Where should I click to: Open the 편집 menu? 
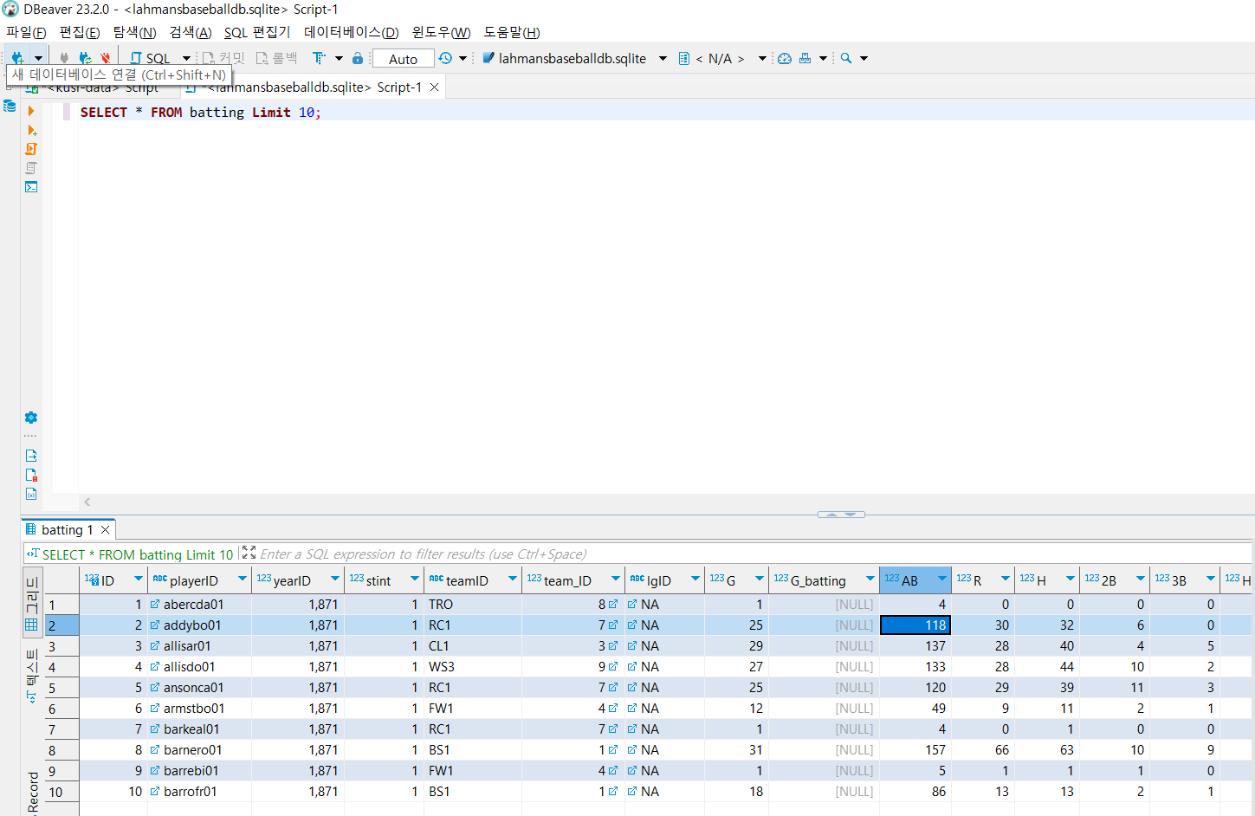pos(80,32)
